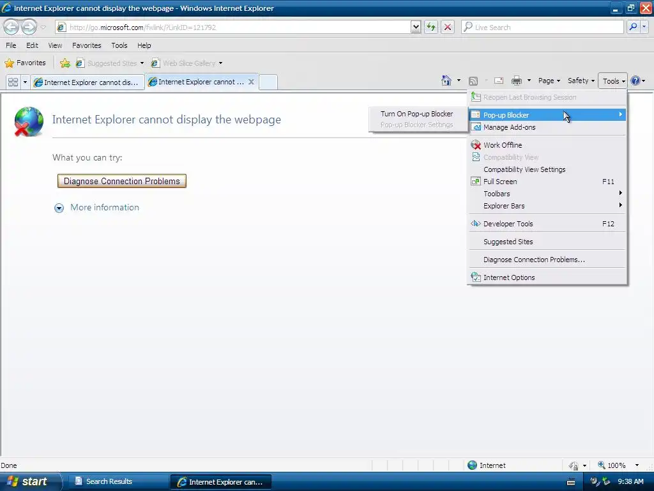Switch to the first Internet Explorer tab
This screenshot has width=654, height=491.
[87, 82]
